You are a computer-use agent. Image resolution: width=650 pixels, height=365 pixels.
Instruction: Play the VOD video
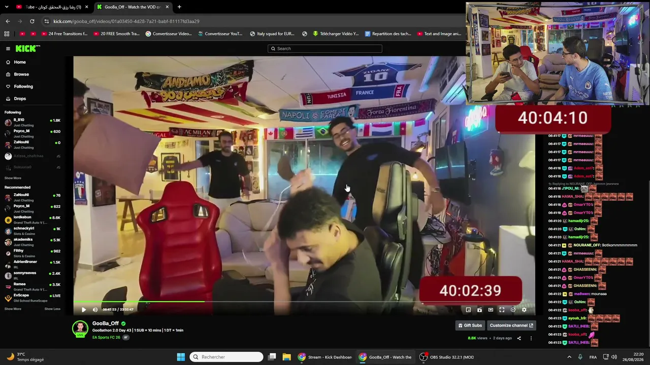tap(84, 310)
